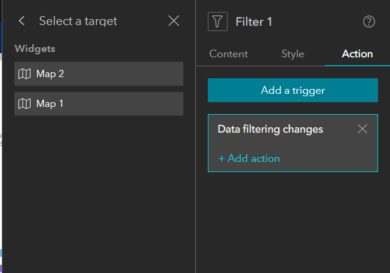Click the Widgets section label
The image size is (390, 273).
[x=35, y=49]
